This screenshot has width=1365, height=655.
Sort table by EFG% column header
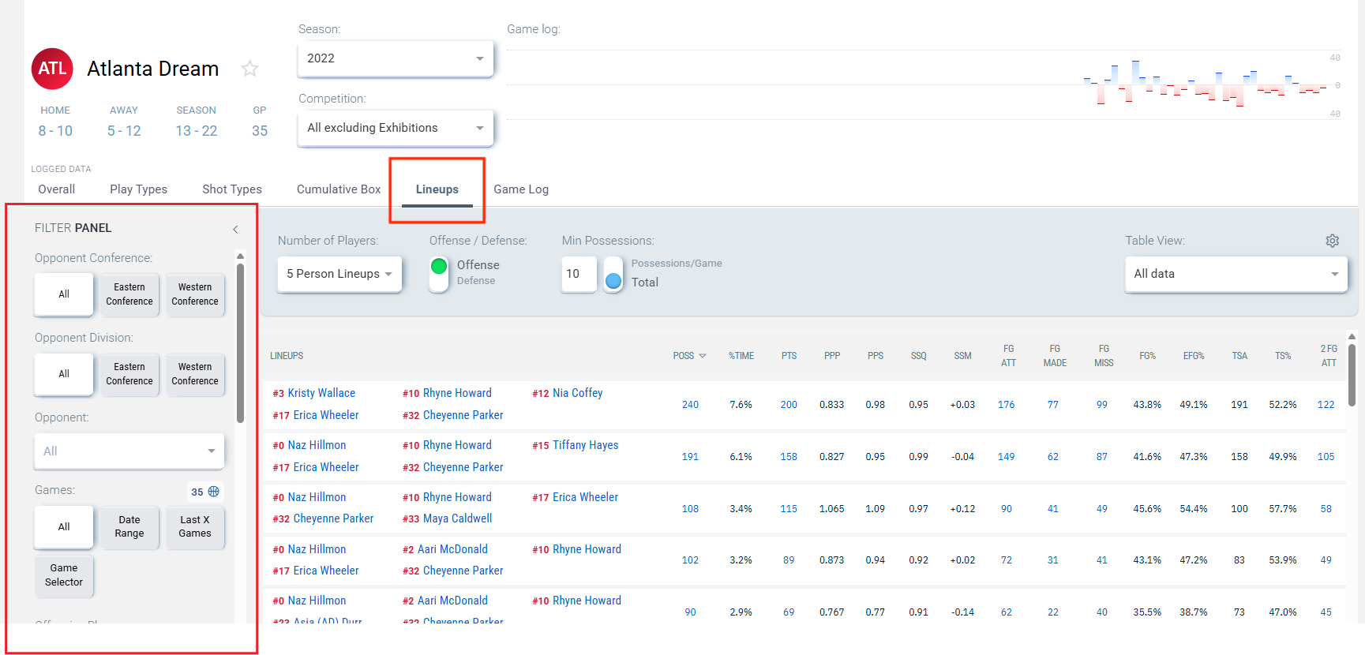click(x=1194, y=356)
